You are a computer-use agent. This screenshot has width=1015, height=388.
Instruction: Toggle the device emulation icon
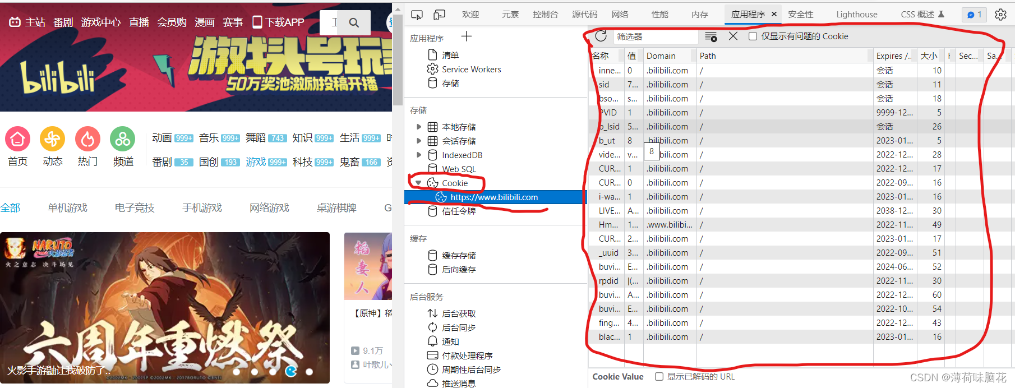[x=440, y=15]
